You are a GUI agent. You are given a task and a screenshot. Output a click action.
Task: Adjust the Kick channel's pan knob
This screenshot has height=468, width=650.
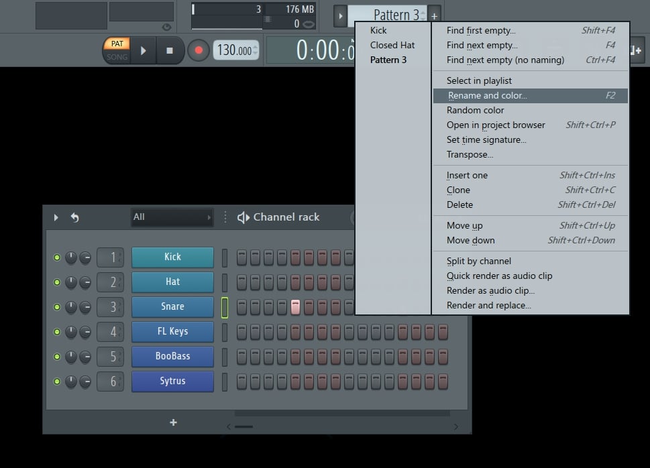(84, 257)
